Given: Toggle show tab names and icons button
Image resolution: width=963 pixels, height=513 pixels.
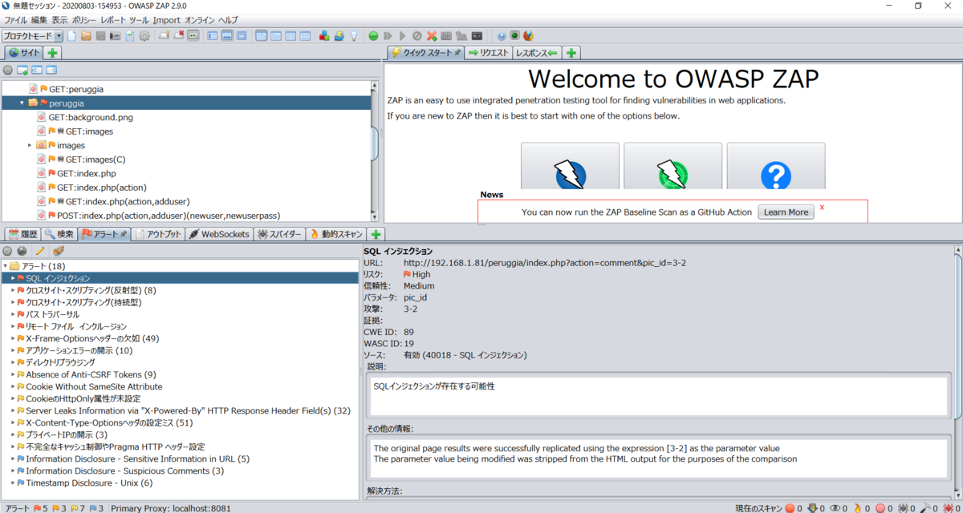Looking at the screenshot, I should 195,36.
